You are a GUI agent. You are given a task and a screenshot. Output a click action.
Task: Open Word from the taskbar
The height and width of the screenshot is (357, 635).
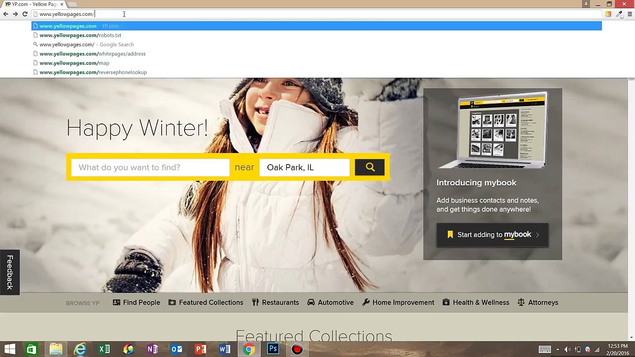click(225, 350)
